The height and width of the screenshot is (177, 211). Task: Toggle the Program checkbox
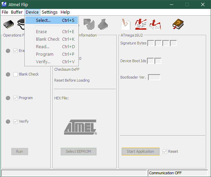[x=15, y=98]
